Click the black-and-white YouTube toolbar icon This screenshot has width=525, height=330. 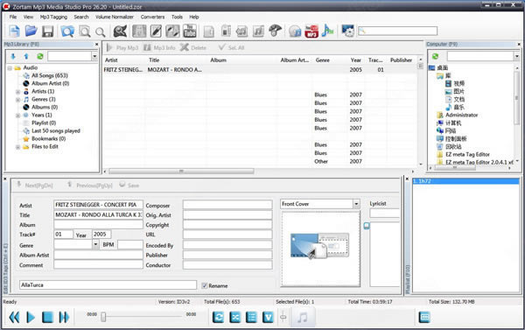tap(190, 32)
